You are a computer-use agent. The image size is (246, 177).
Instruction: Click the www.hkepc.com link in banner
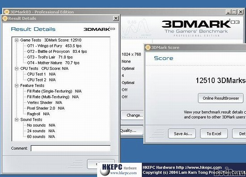pos(123,173)
